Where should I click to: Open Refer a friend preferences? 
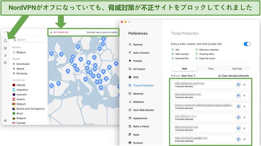[x=141, y=126]
